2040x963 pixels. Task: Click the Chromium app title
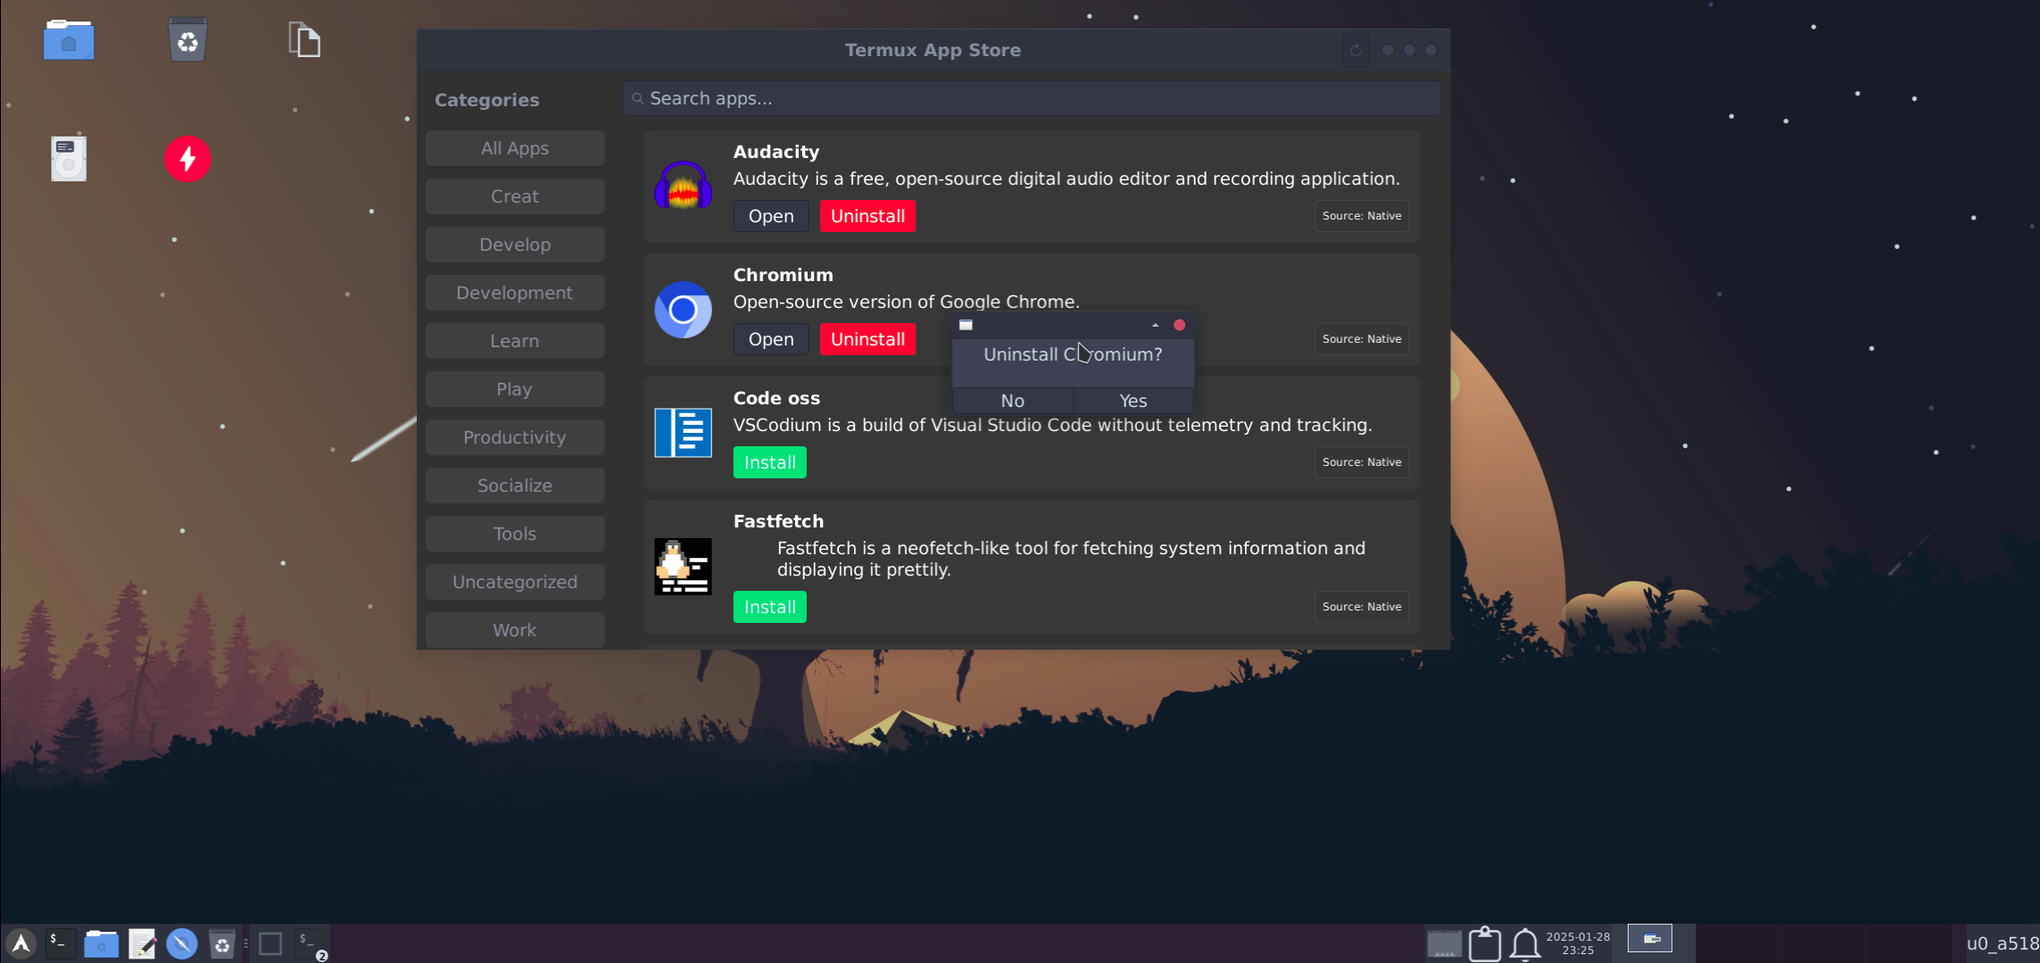(x=784, y=275)
